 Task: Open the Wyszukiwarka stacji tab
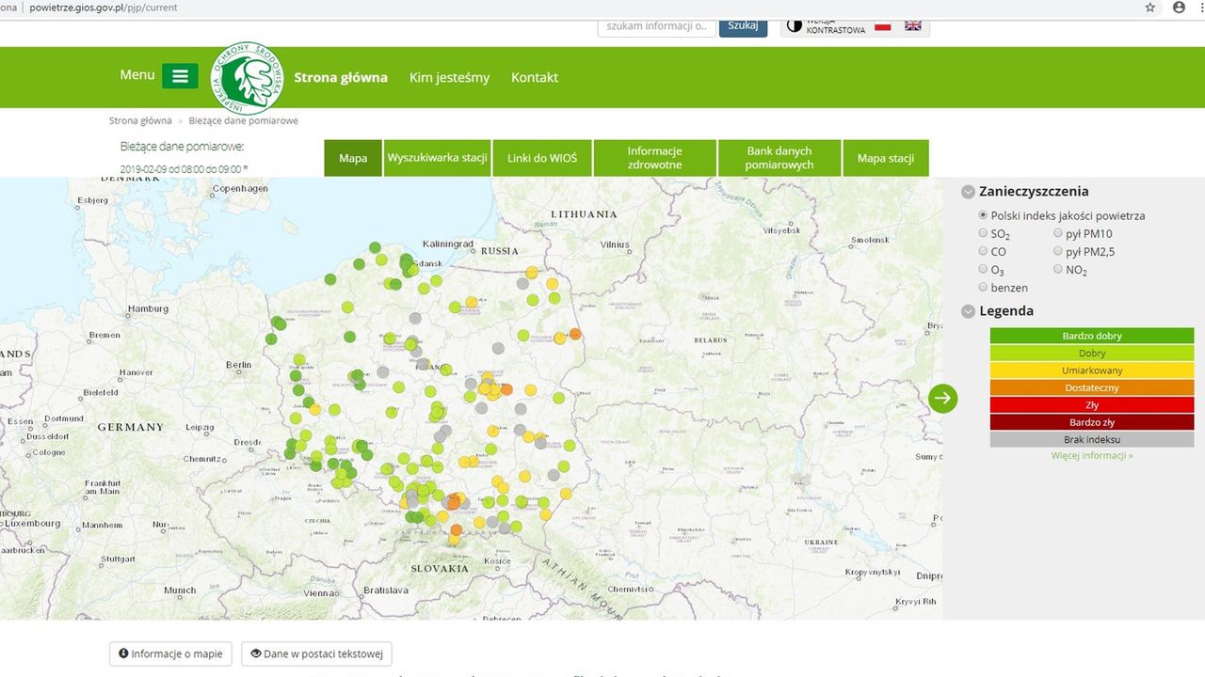(x=437, y=158)
